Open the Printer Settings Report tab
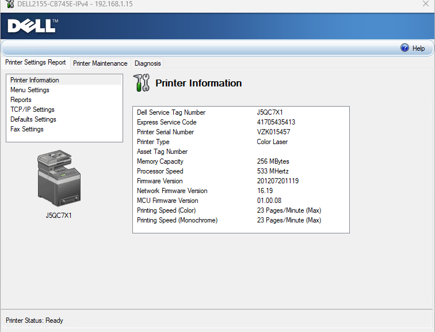435x332 pixels. coord(36,62)
